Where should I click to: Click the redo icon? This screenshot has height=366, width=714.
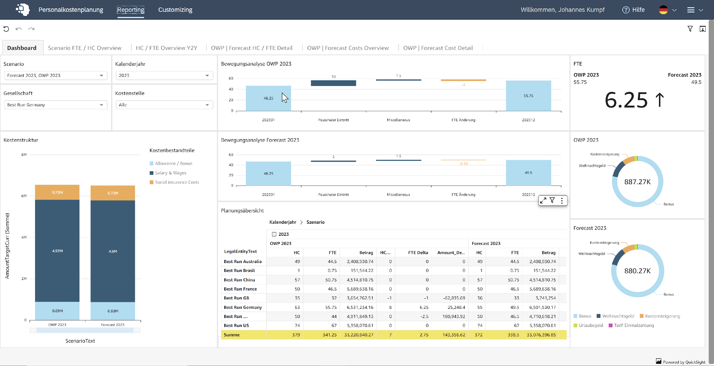(31, 29)
